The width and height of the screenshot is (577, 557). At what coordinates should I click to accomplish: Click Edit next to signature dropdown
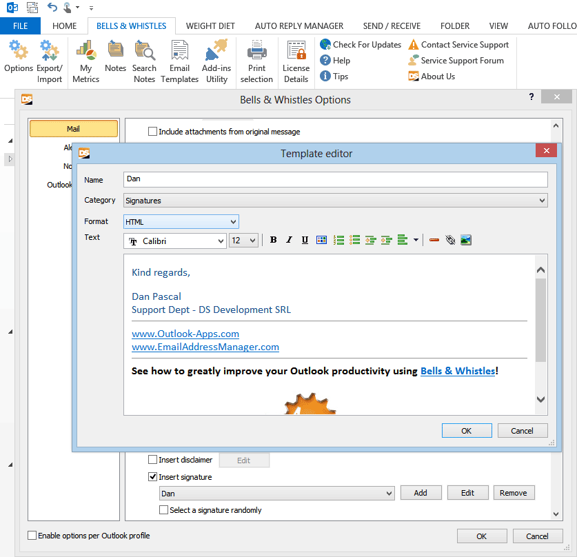[x=467, y=493]
